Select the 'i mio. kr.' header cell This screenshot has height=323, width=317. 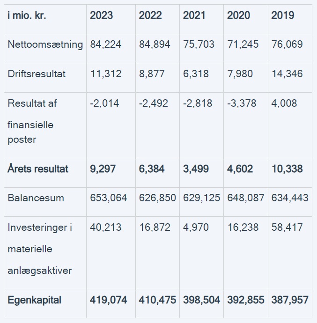[x=27, y=15]
